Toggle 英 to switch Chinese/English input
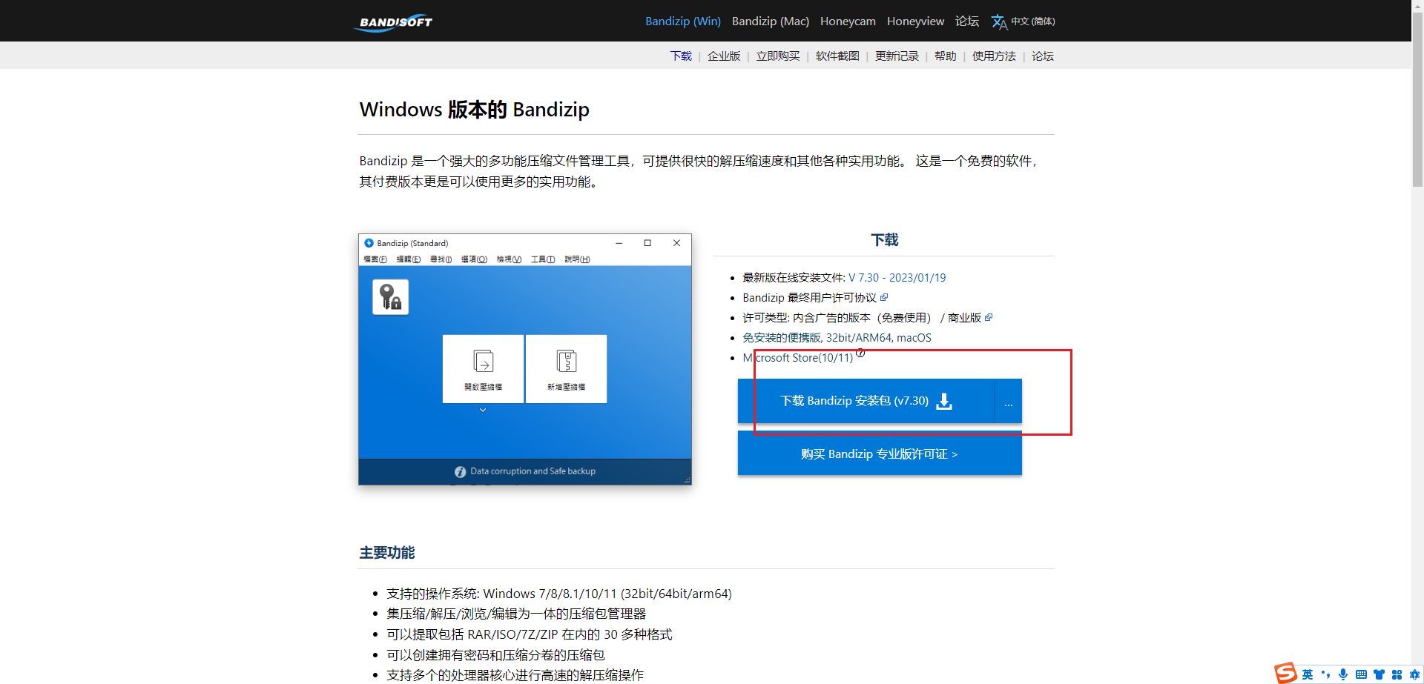The height and width of the screenshot is (684, 1424). pos(1308,674)
